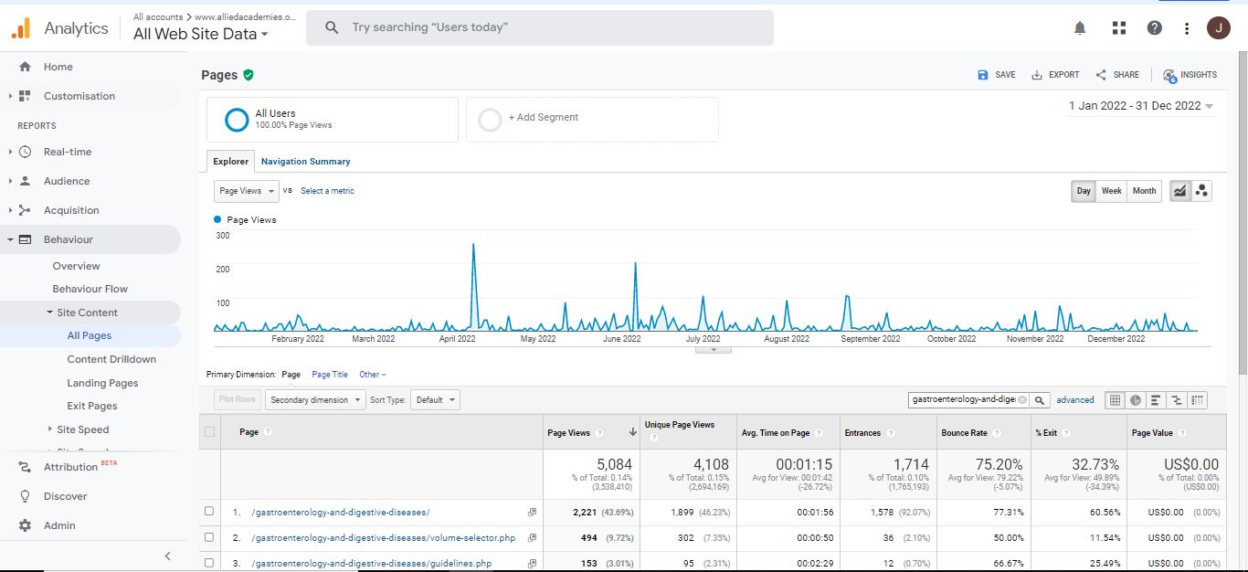Click the Google apps grid icon
The image size is (1248, 572).
click(x=1118, y=28)
